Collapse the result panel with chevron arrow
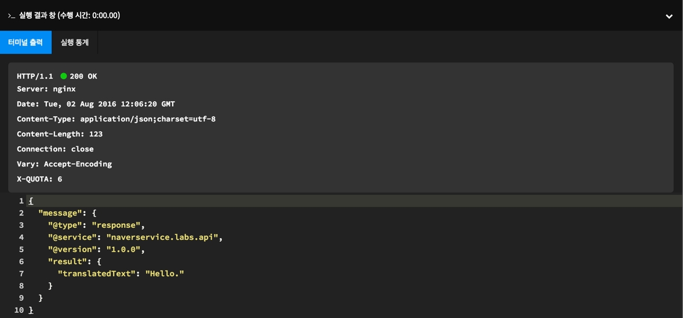Image resolution: width=683 pixels, height=318 pixels. point(669,16)
